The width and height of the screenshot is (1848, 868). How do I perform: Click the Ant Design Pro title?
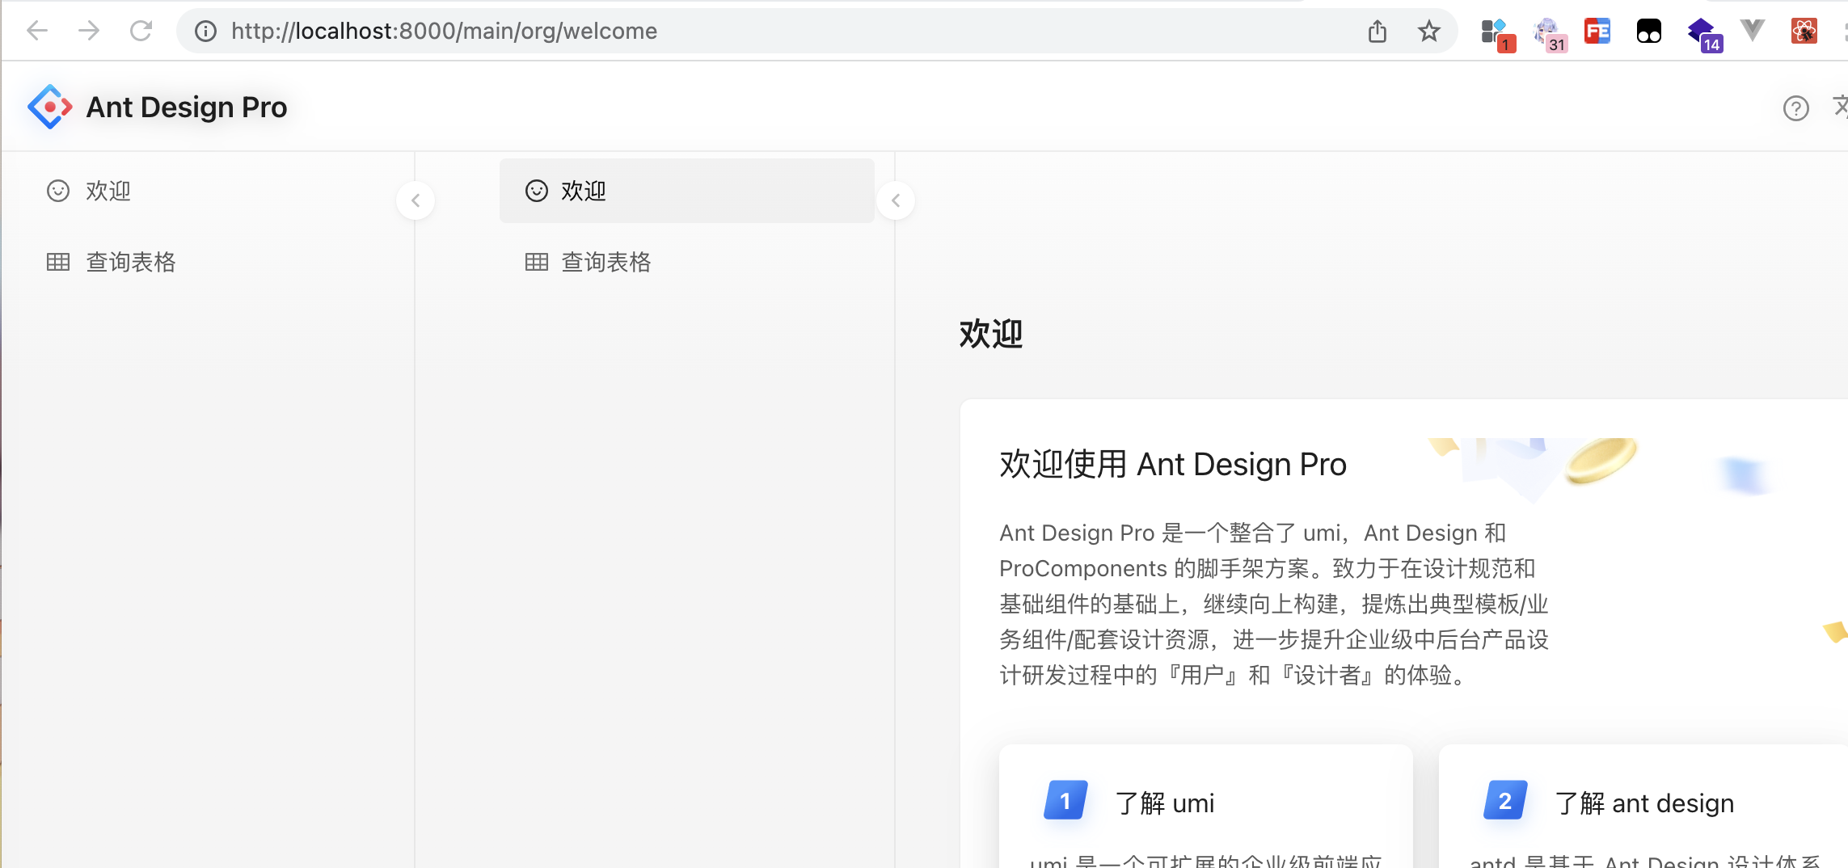(x=187, y=107)
